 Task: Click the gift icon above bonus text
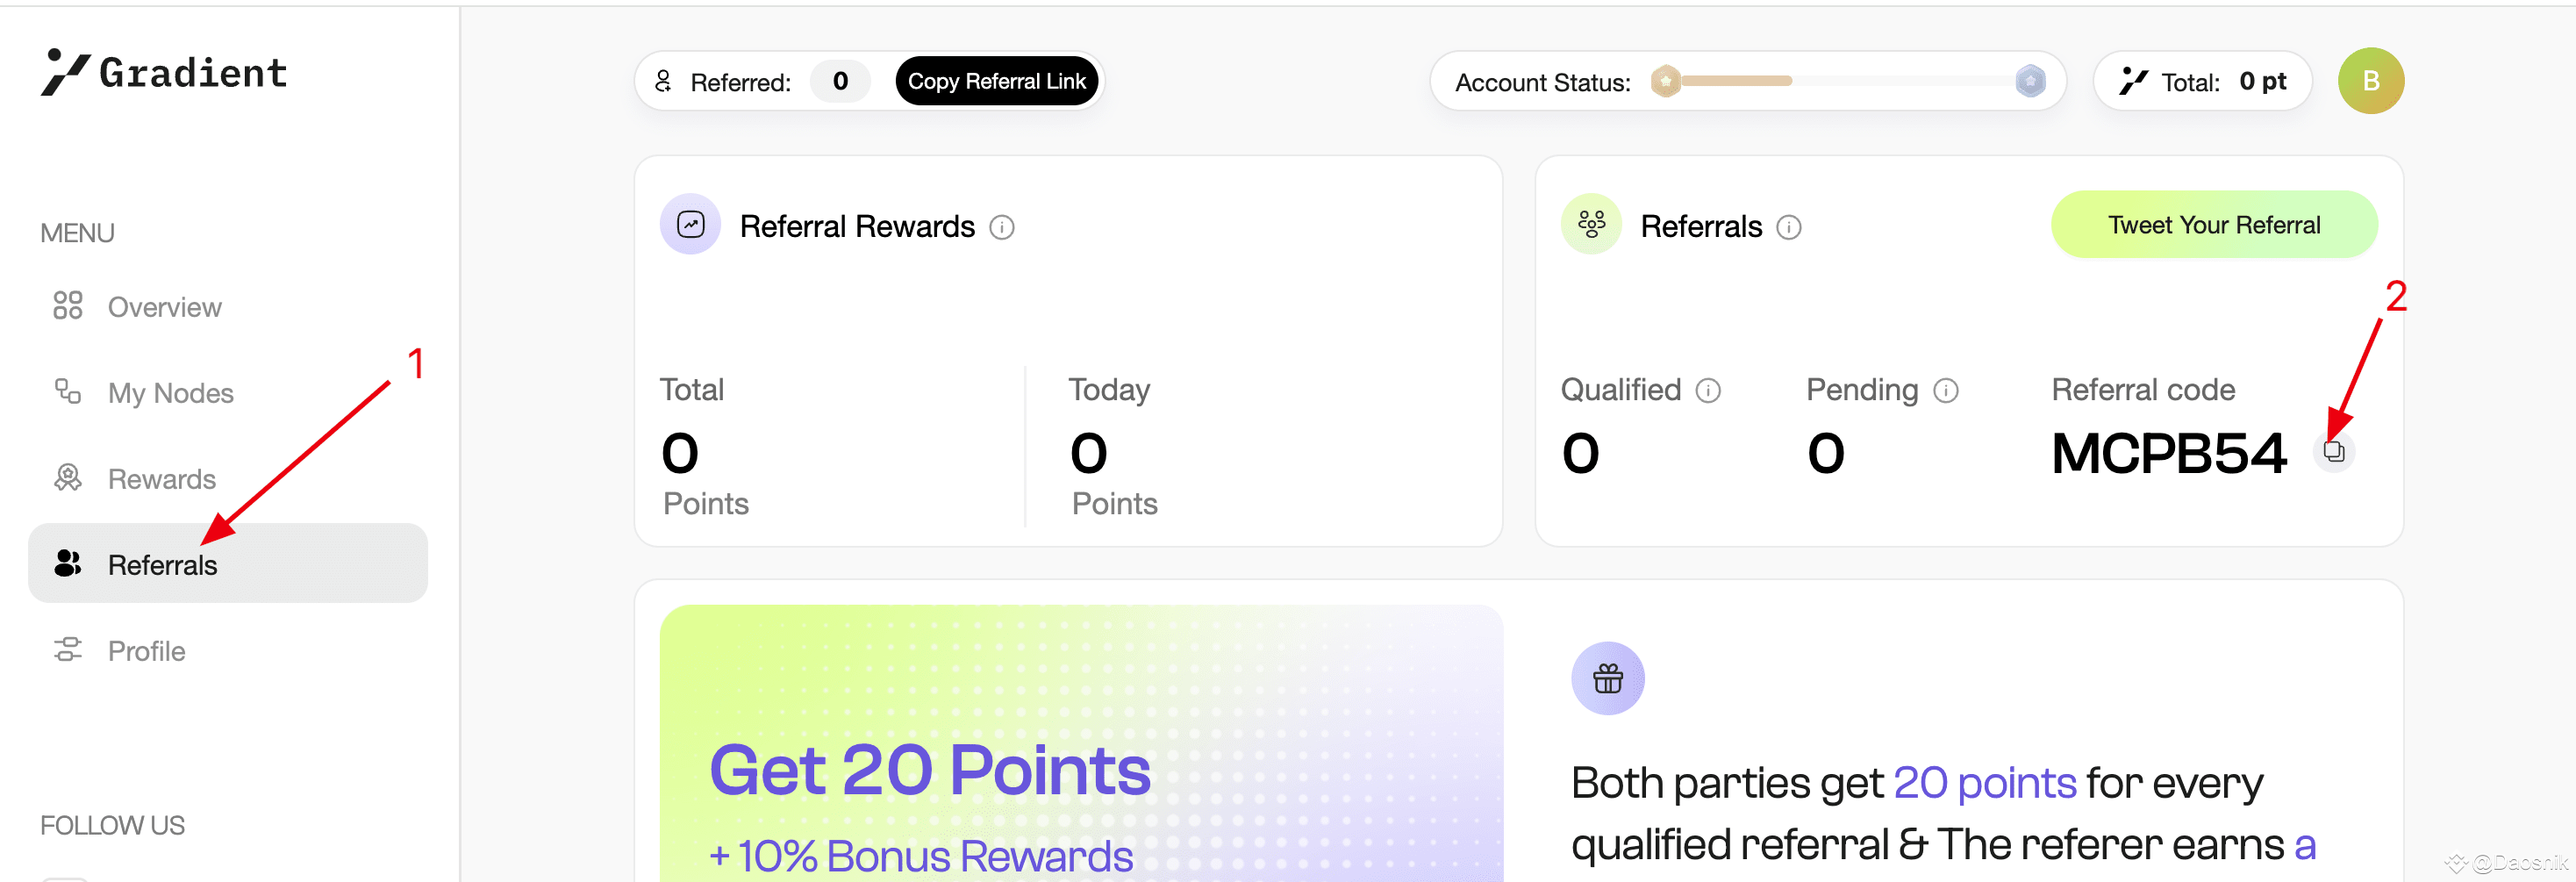(1607, 678)
